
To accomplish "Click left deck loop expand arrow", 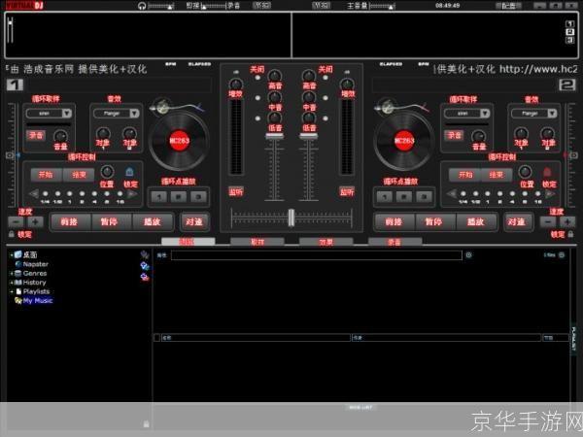I will [131, 193].
